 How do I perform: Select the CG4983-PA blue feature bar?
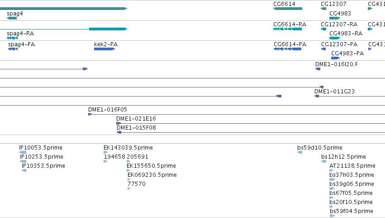click(x=335, y=58)
